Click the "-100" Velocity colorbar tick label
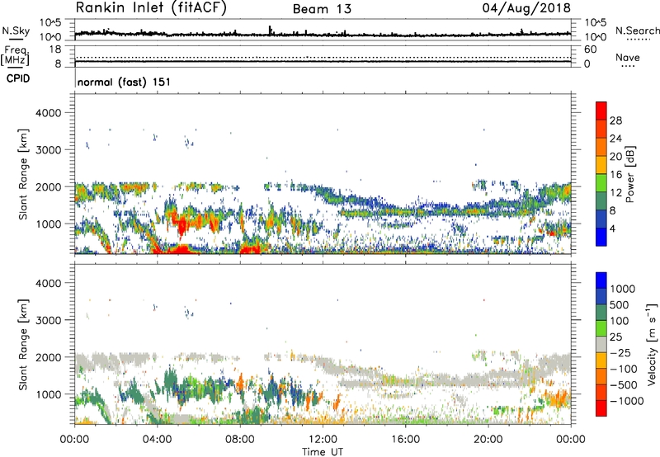 click(623, 369)
